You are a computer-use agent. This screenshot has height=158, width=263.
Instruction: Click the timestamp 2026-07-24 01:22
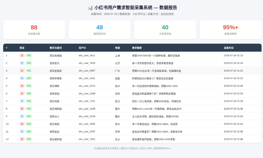tap(233, 71)
